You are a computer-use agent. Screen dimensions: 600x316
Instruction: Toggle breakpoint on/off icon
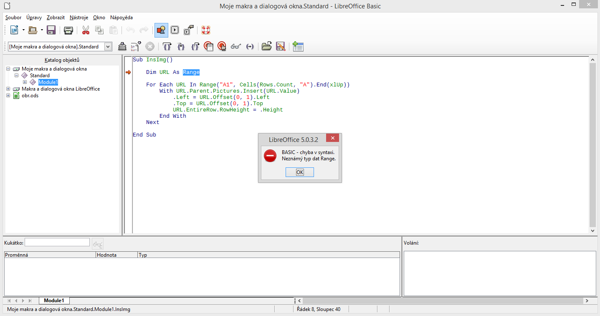pyautogui.click(x=209, y=46)
